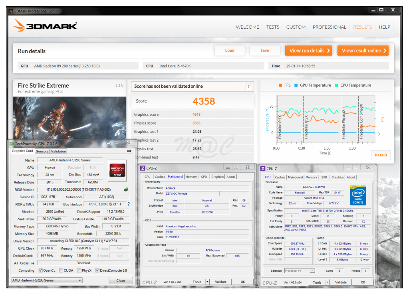Switch to the Sensors tab in GPU-Z
409x294 pixels.
pyautogui.click(x=42, y=151)
